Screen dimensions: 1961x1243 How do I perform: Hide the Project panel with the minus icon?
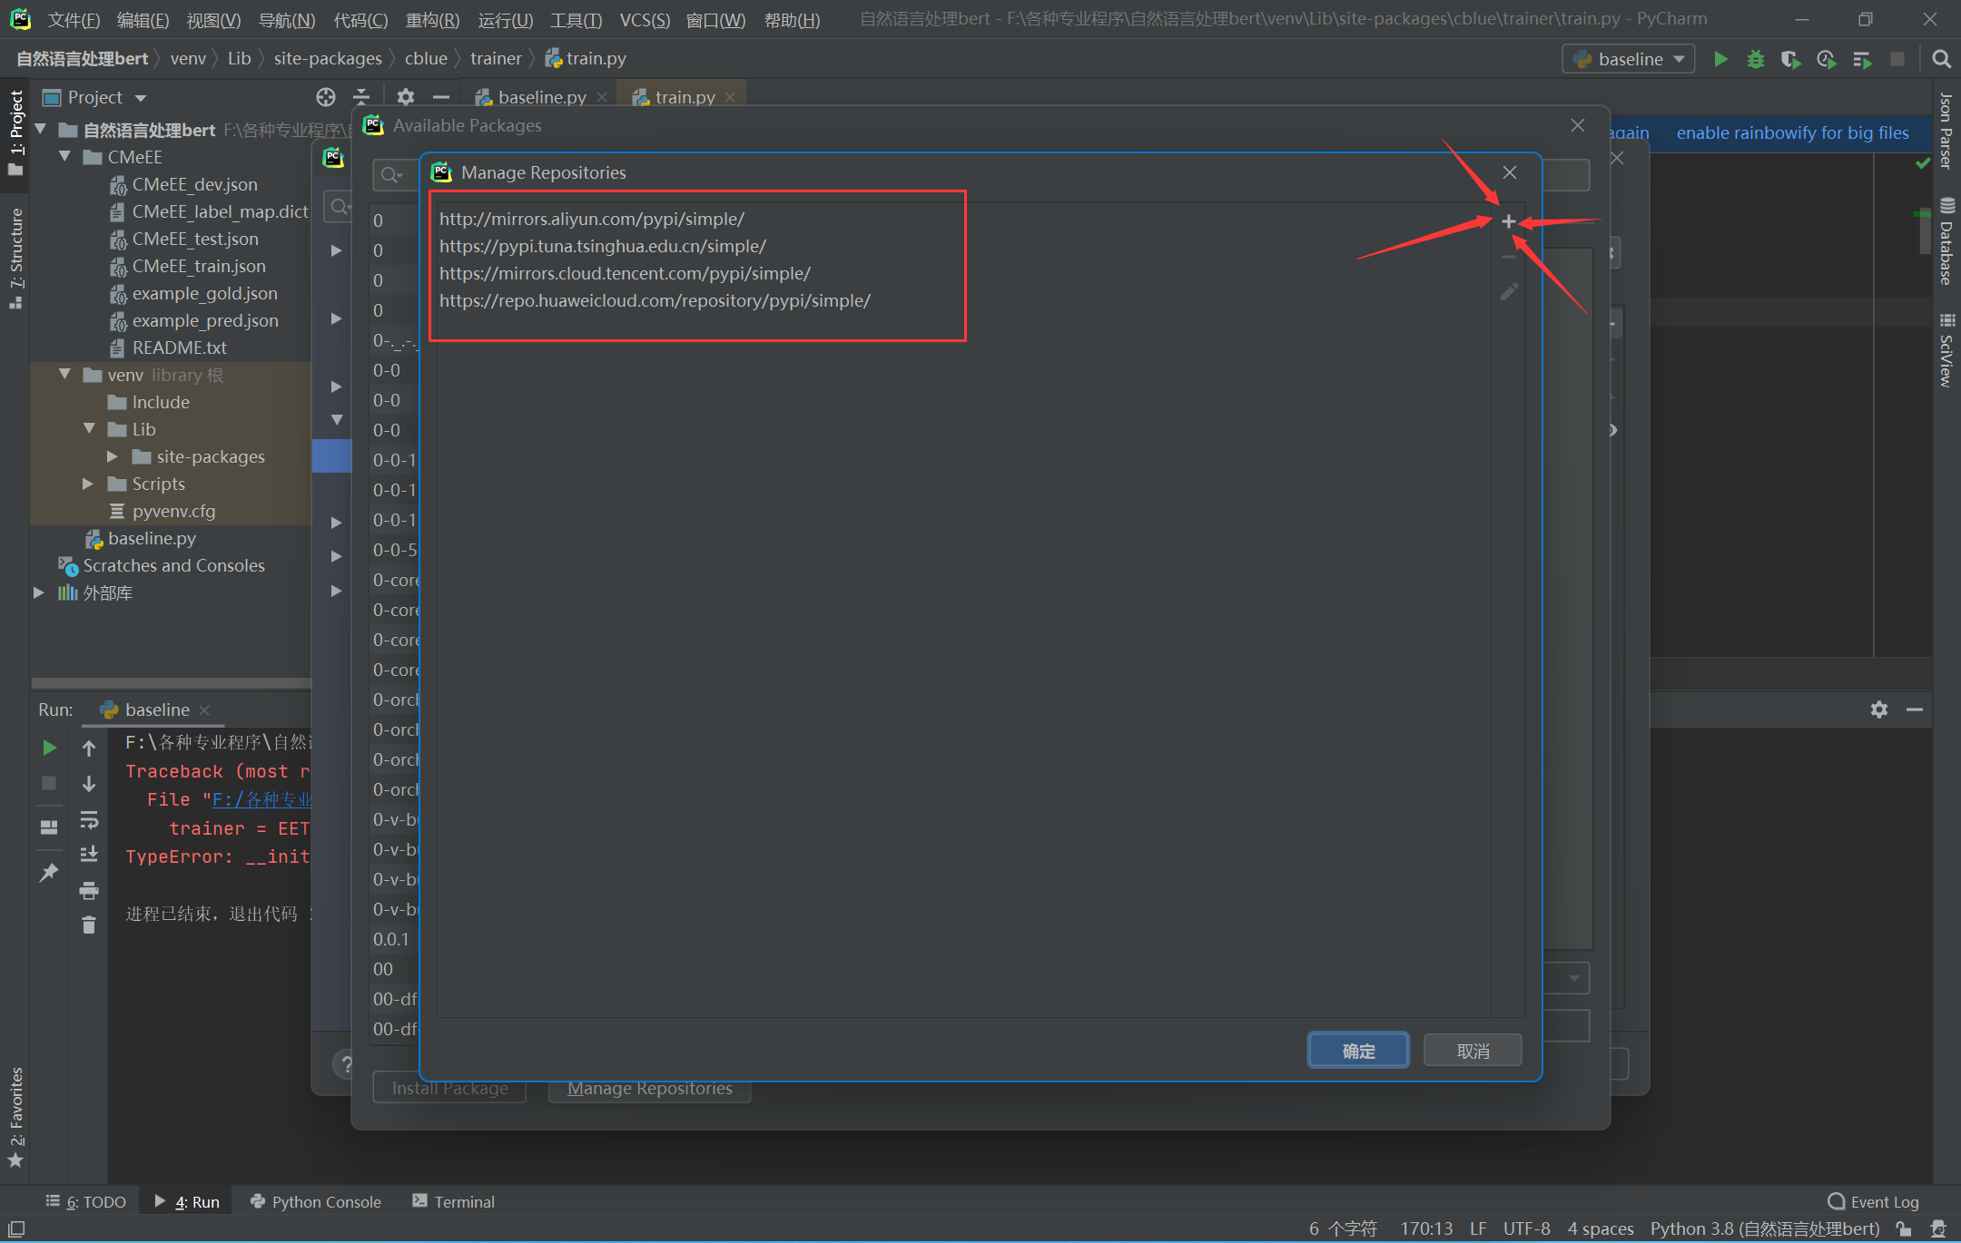coord(441,97)
